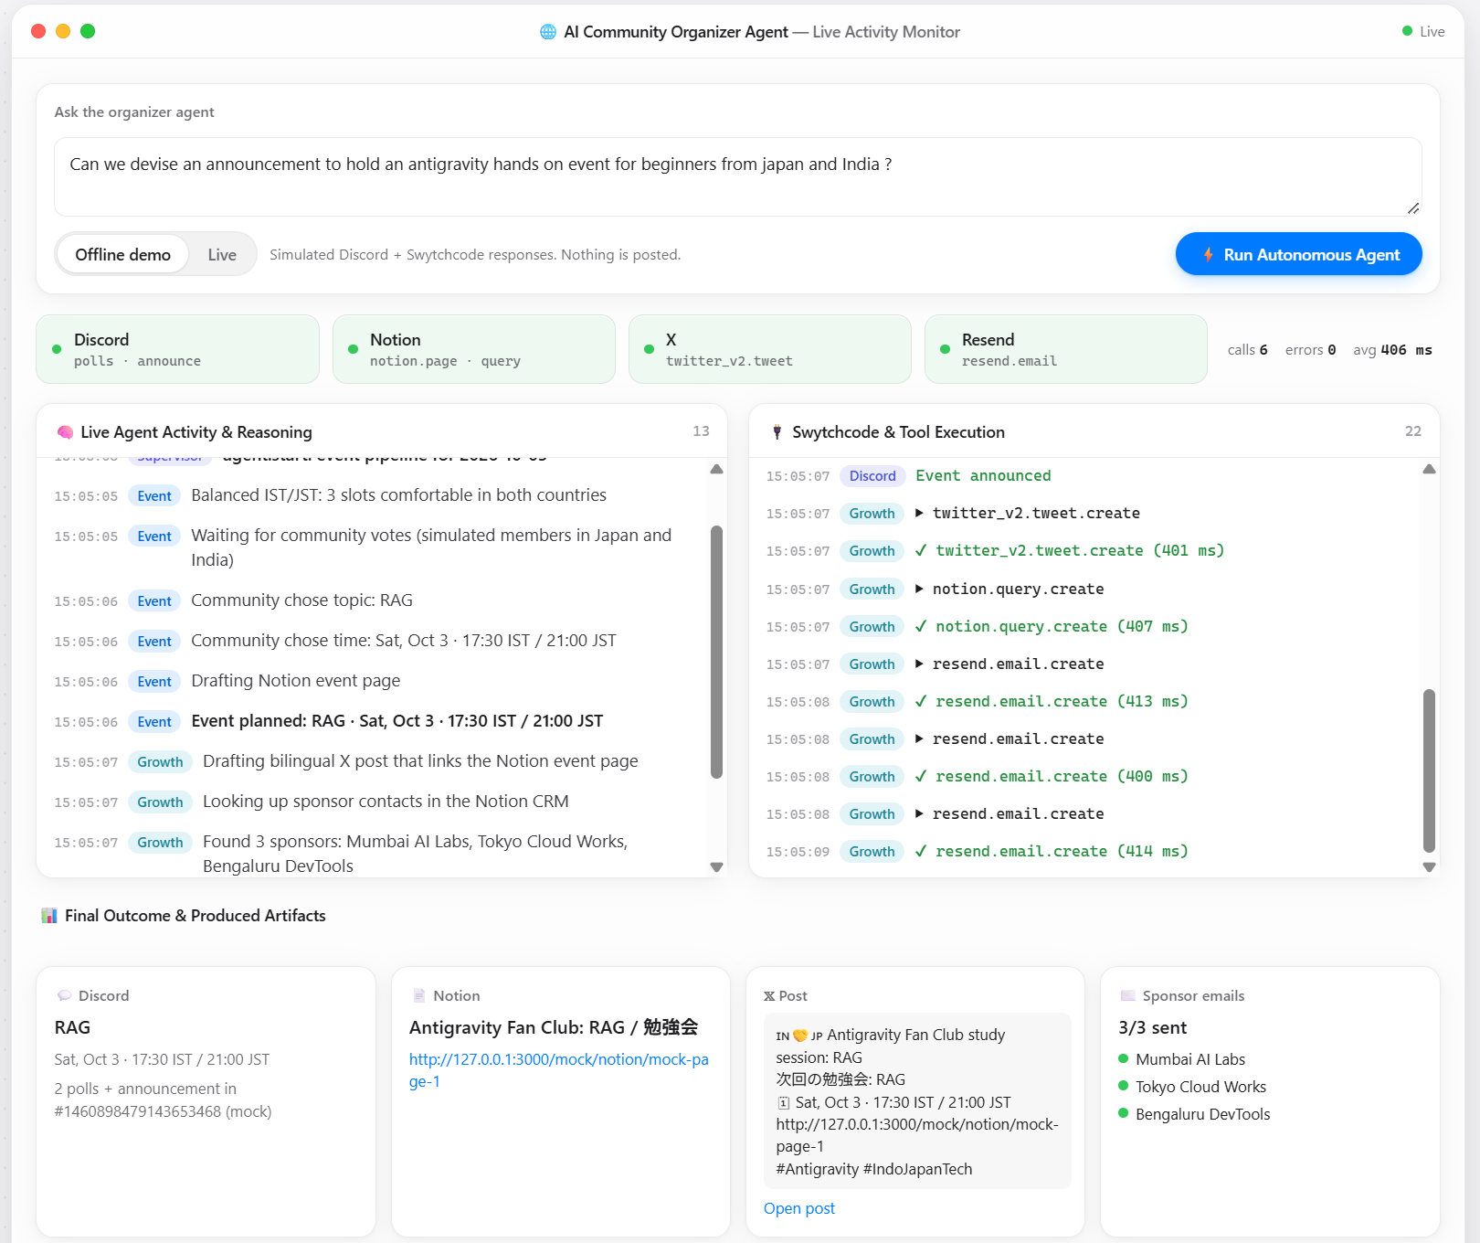
Task: Click the Tool Execution panel scrollbar thumb
Action: (1429, 770)
